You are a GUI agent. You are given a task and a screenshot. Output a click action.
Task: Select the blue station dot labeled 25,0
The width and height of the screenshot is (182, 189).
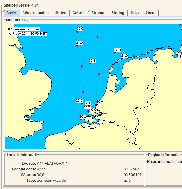coord(89,106)
